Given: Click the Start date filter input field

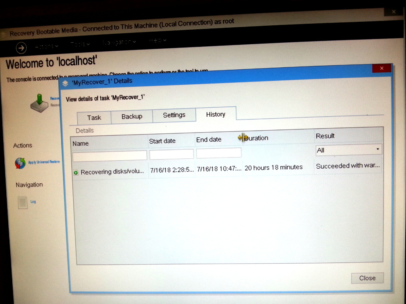Looking at the screenshot, I should pos(171,154).
